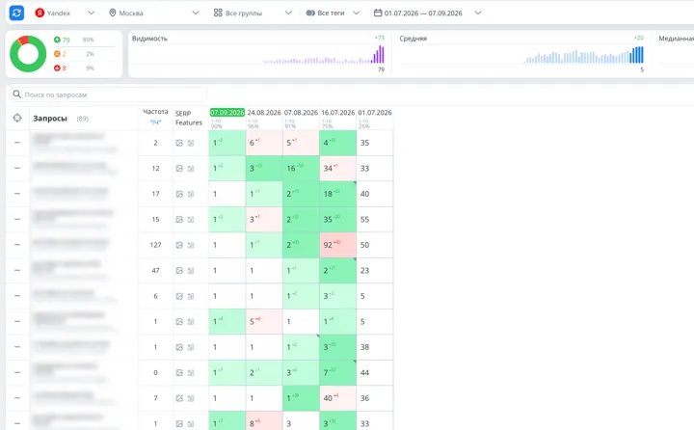The height and width of the screenshot is (430, 694).
Task: Click the Частота "!Ч" frequency link
Action: pyautogui.click(x=155, y=122)
